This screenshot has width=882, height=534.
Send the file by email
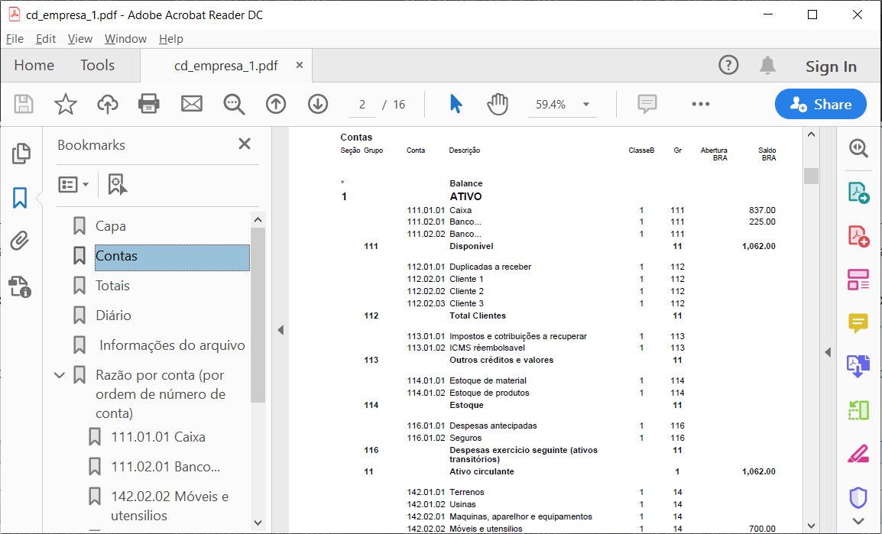tap(191, 104)
